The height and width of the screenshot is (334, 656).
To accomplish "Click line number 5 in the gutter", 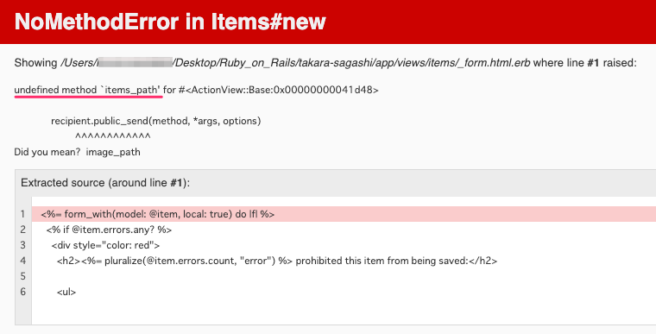I will pos(22,276).
